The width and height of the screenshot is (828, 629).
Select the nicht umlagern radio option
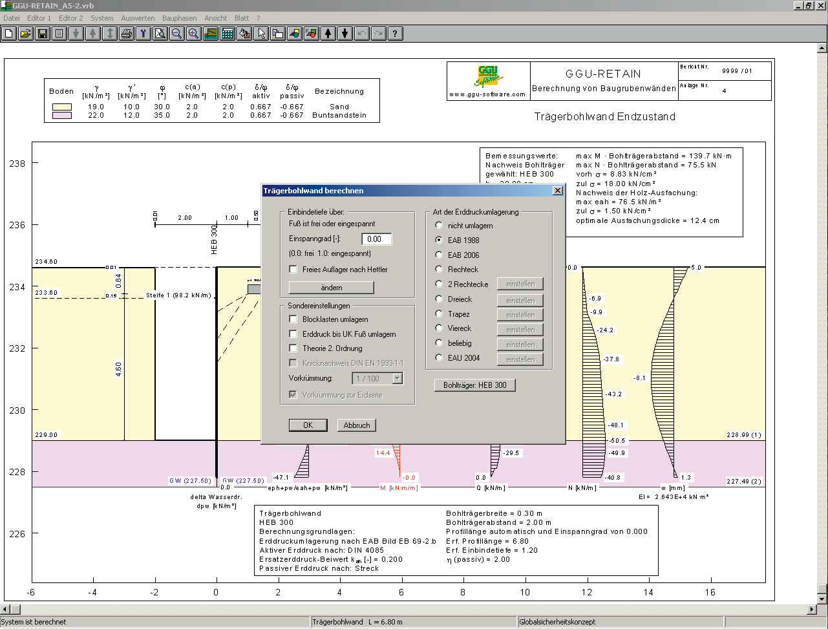point(440,226)
